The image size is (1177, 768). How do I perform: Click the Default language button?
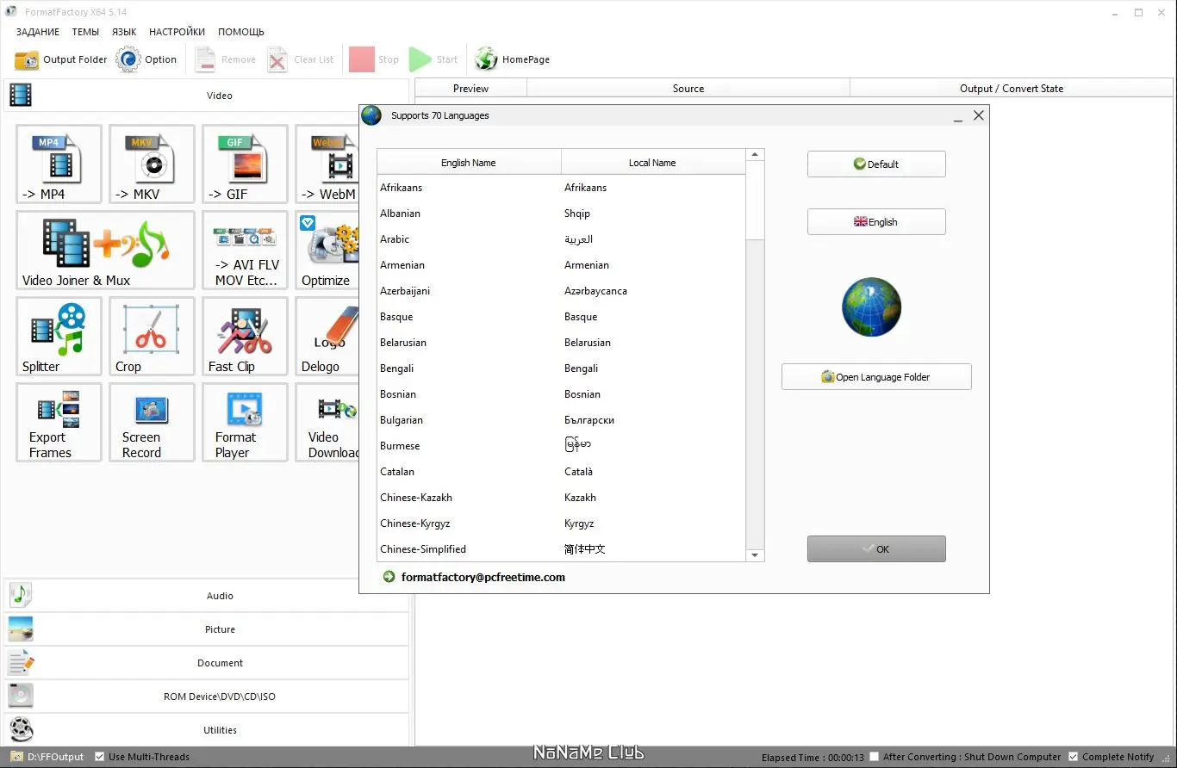tap(876, 164)
